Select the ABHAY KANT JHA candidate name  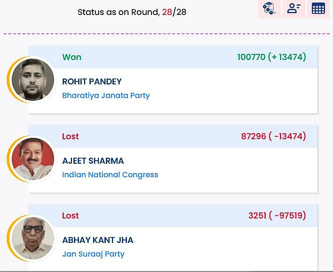coord(98,240)
